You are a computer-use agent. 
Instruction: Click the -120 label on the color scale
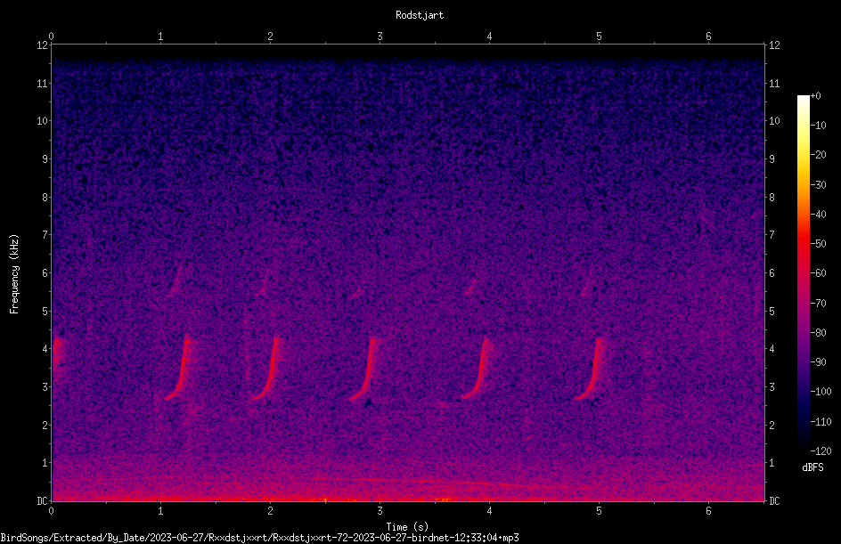tap(821, 451)
